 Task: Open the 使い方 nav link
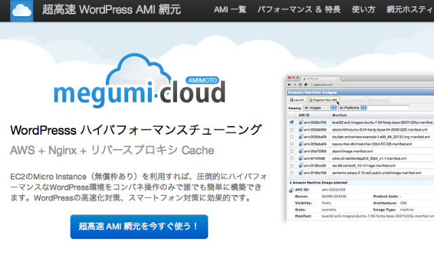tap(363, 9)
